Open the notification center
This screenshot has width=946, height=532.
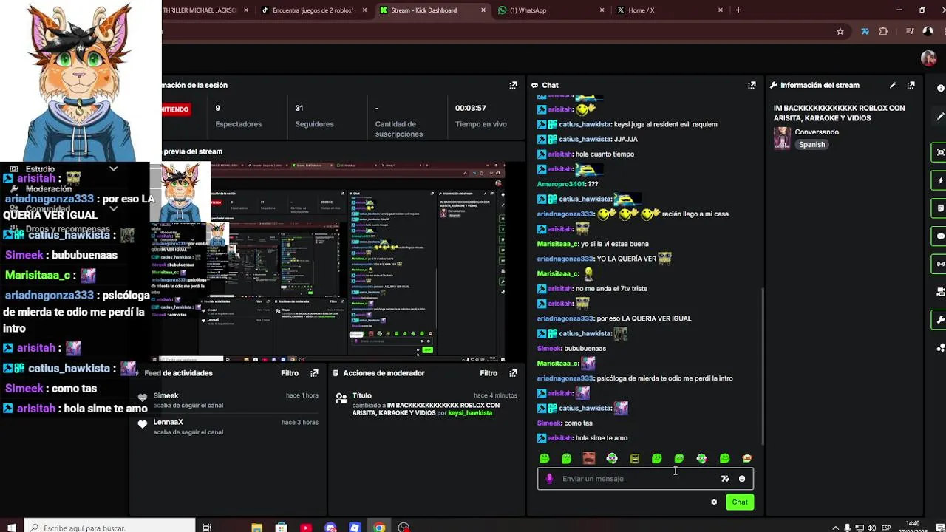tap(940, 528)
